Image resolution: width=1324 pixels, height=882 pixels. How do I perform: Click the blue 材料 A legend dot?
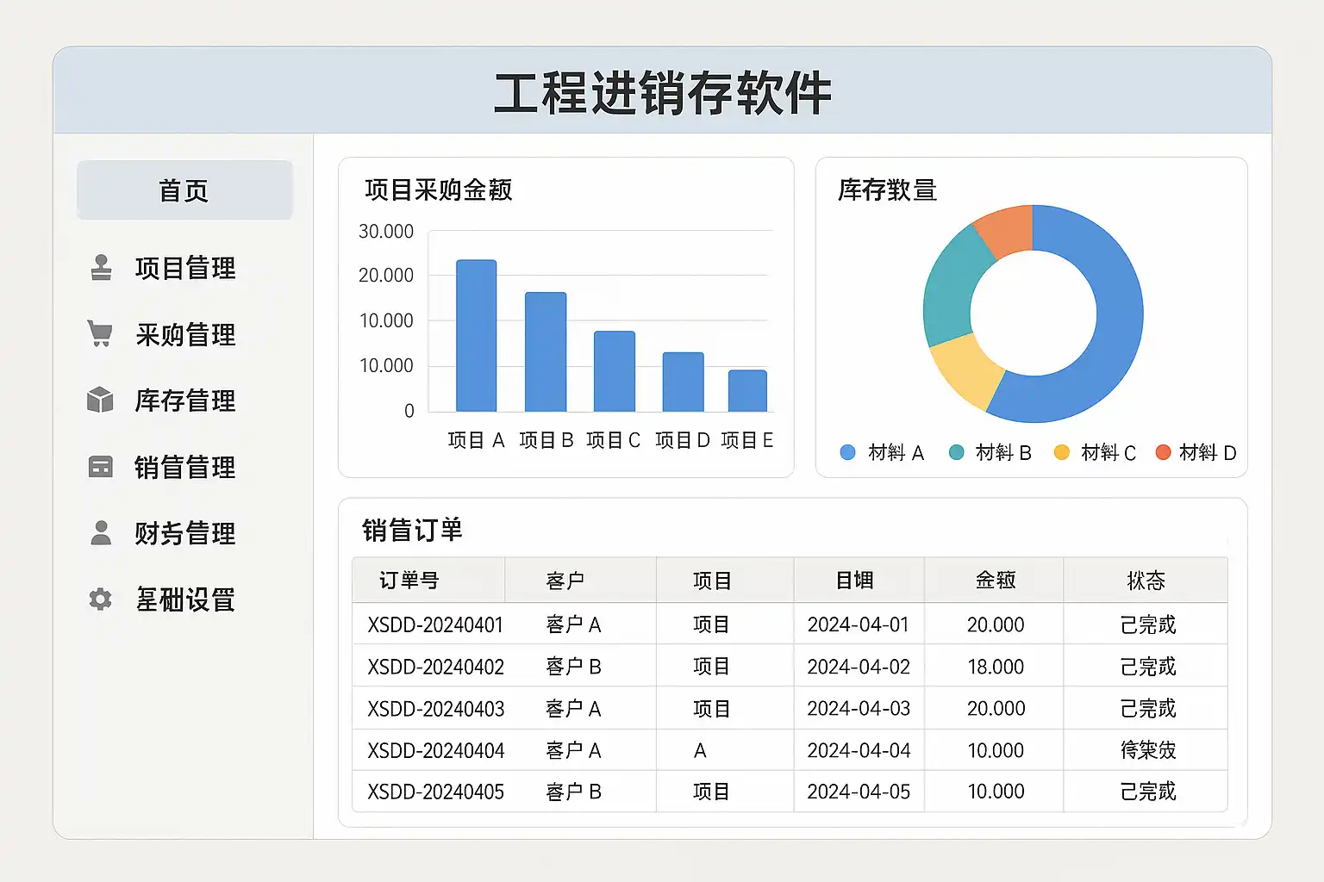coord(847,452)
